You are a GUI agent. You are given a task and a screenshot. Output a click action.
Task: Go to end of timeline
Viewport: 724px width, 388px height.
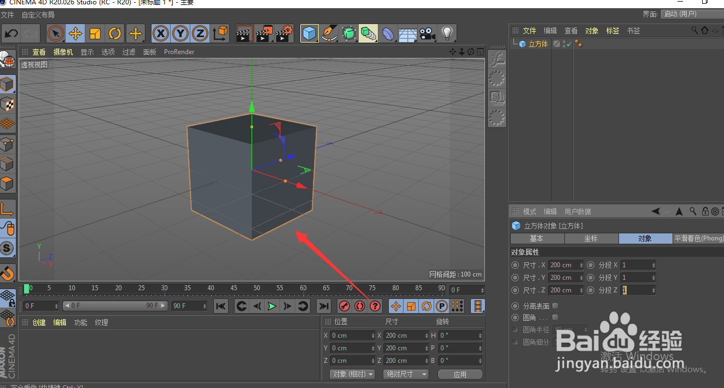[324, 306]
